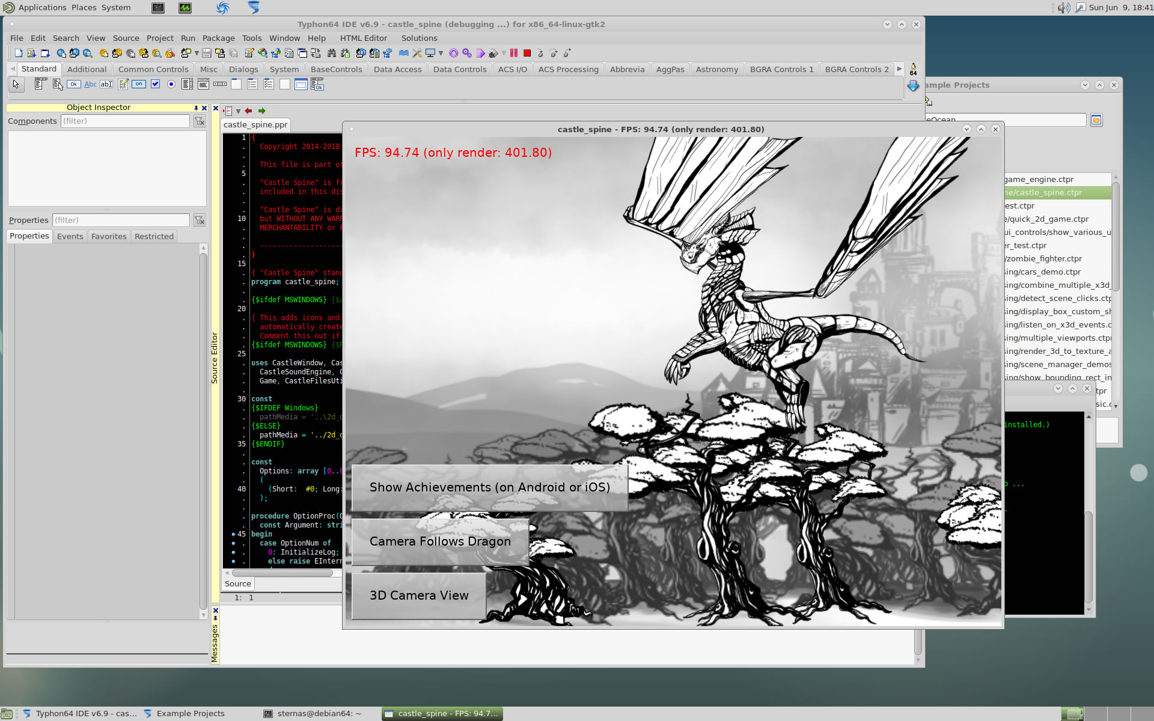The width and height of the screenshot is (1154, 721).
Task: Click the vertical scrollbar in the Properties panel
Action: (203, 431)
